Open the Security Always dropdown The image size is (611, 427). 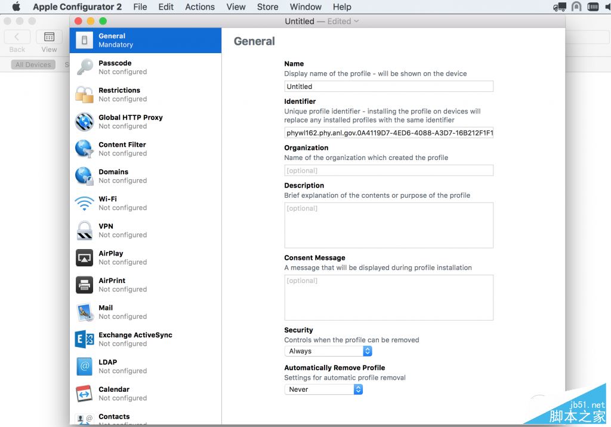328,351
